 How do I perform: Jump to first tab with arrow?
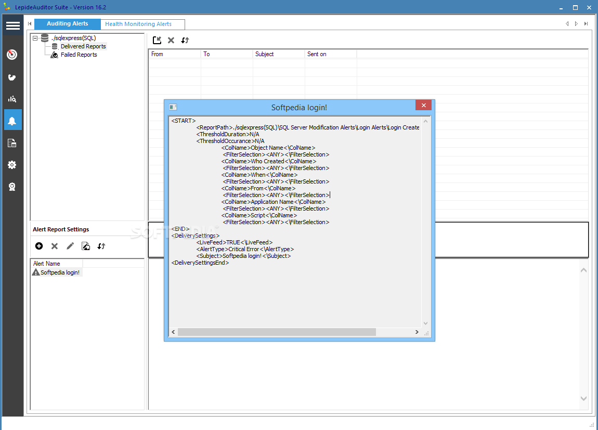pos(30,23)
